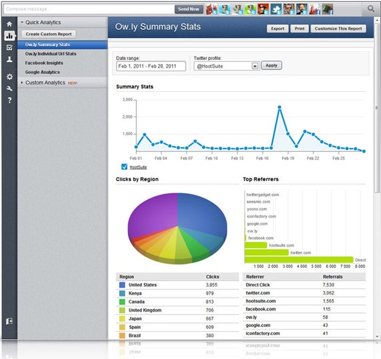This screenshot has width=381, height=359.
Task: Click Customize This Report button
Action: [x=338, y=29]
